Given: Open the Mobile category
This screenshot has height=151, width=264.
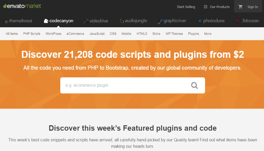Looking at the screenshot, I should click(126, 33).
